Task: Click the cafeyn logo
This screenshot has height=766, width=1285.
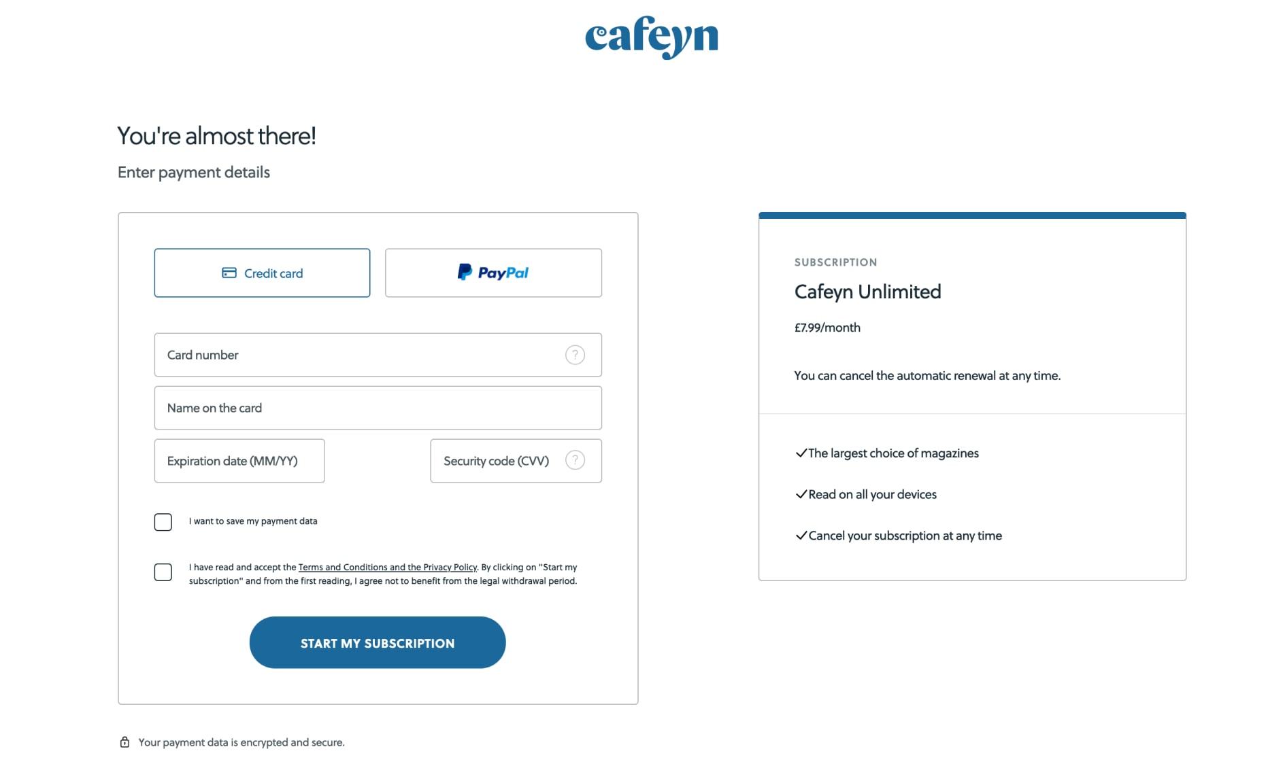Action: [x=651, y=37]
